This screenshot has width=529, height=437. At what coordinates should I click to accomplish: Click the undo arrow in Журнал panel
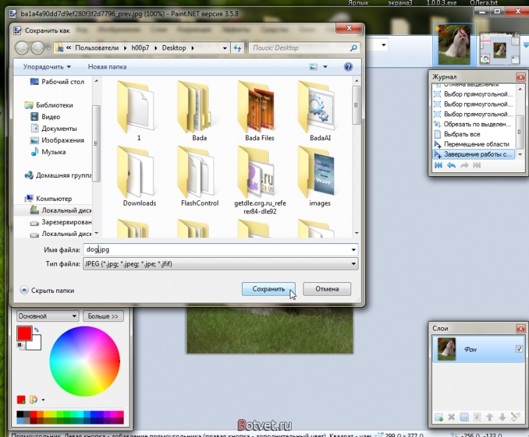click(451, 165)
